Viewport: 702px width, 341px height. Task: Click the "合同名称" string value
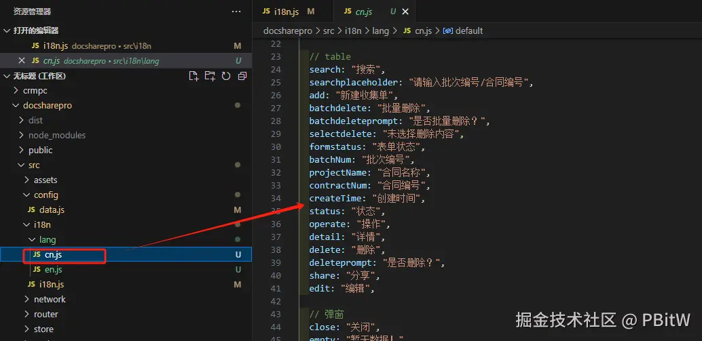[x=404, y=172]
